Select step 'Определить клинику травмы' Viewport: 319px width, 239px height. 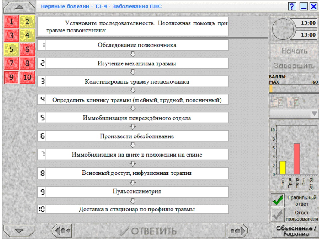[x=133, y=100]
